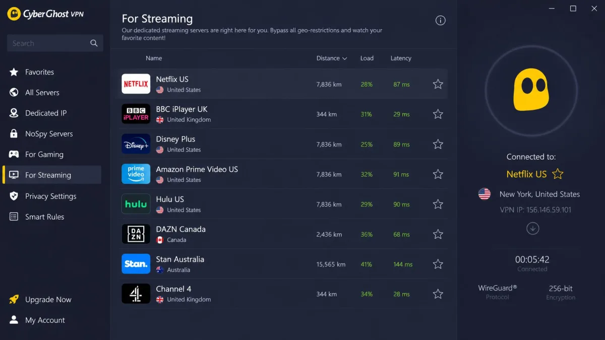This screenshot has height=340, width=605.
Task: Favorite the Stan Australia server
Action: pos(438,264)
